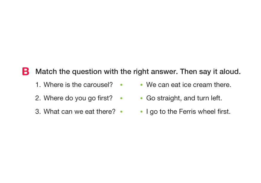Click the number 3 before the third question
Screen dimensions: 261x183
pos(38,112)
